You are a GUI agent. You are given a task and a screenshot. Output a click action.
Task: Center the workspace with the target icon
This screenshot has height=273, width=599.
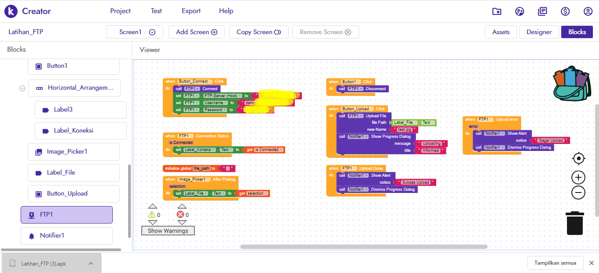[579, 158]
